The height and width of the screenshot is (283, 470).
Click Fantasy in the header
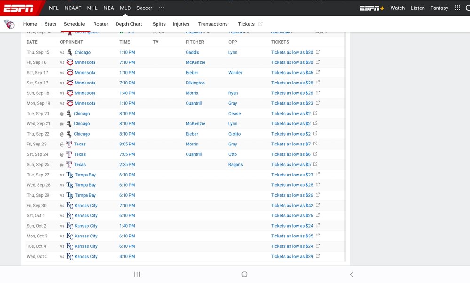click(x=439, y=8)
